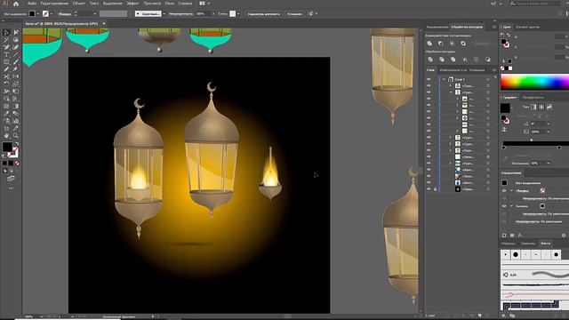Image resolution: width=569 pixels, height=320 pixels.
Task: Swap fill and stroke colors in toolbar
Action: click(x=17, y=144)
